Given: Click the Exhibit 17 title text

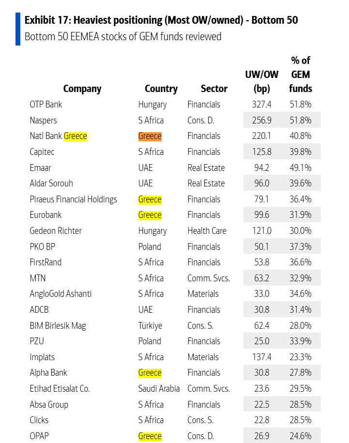Looking at the screenshot, I should [x=161, y=20].
